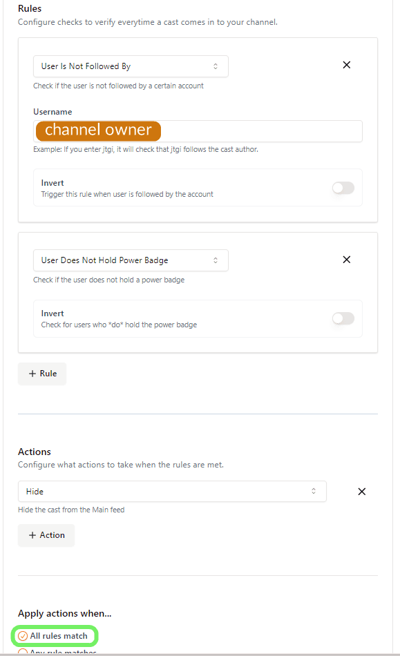The width and height of the screenshot is (400, 656).
Task: Click the orange channel owner tag
Action: pos(98,131)
